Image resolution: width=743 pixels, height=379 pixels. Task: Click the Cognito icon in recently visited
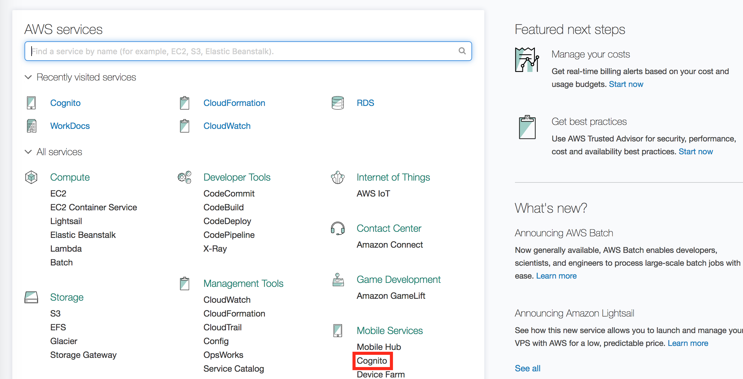coord(31,103)
